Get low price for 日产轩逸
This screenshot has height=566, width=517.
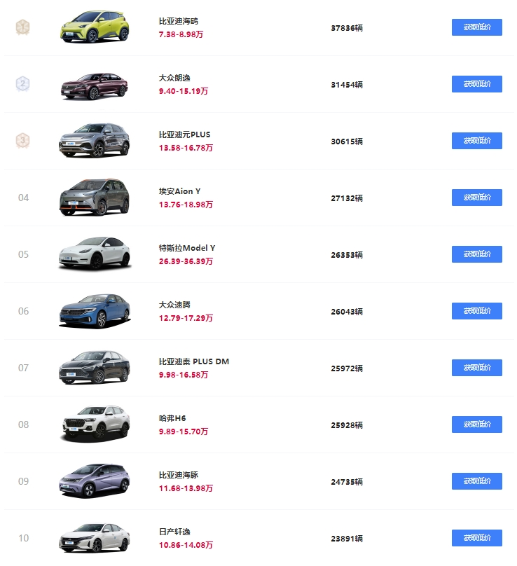pyautogui.click(x=476, y=538)
